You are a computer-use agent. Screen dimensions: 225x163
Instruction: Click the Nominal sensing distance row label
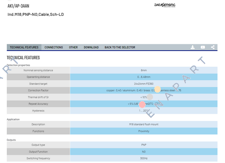pyautogui.click(x=38, y=70)
